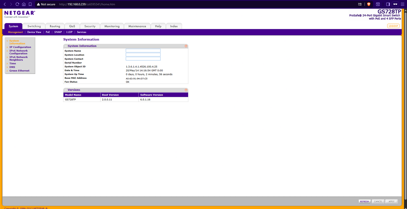Click the crossed-out screen icon in address bar

coord(360,4)
